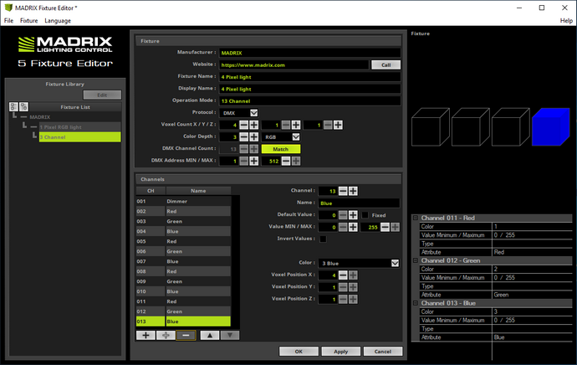
Task: Collapse Channel 011 - Red properties
Action: pyautogui.click(x=416, y=218)
